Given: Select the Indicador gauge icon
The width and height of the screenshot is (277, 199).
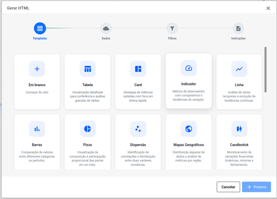Looking at the screenshot, I should (189, 68).
